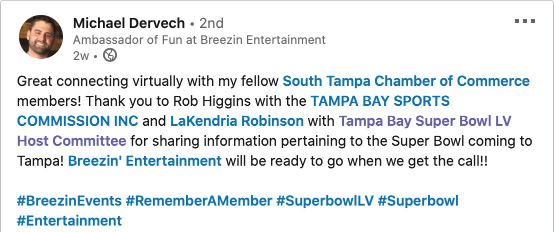Click the #Superbowl hashtag
554x232 pixels.
pyautogui.click(x=418, y=201)
